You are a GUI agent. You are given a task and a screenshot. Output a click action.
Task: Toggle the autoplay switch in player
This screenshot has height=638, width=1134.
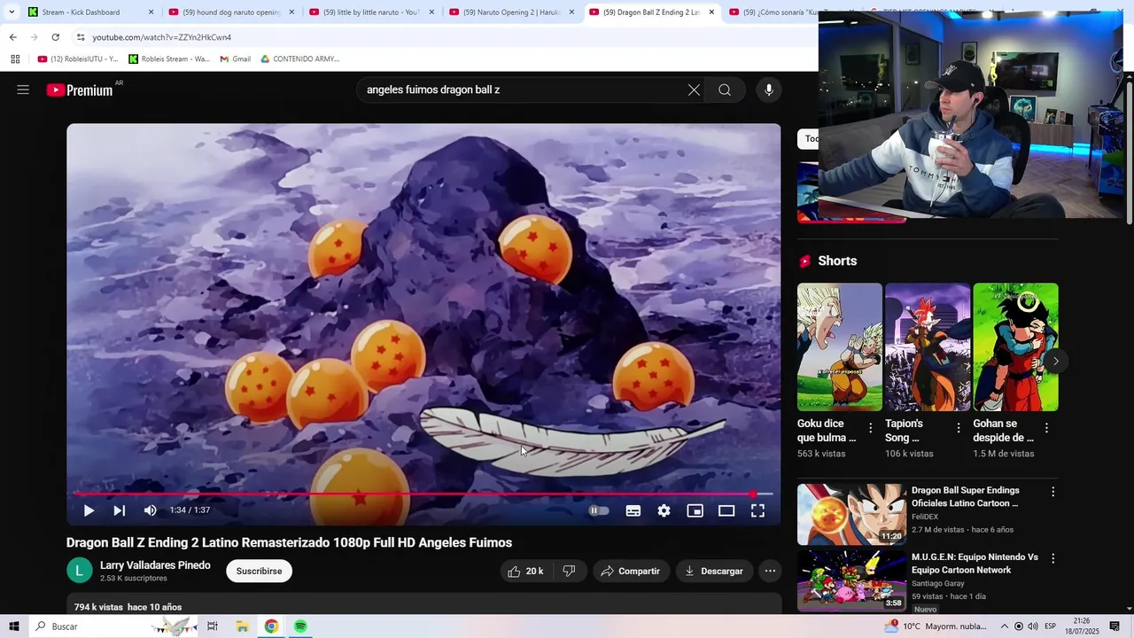pyautogui.click(x=599, y=510)
